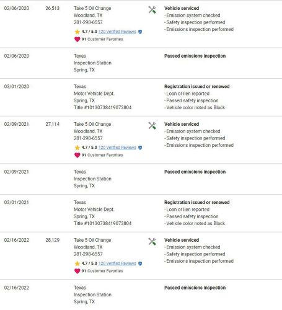
Task: Click the wrench icon for the 02/16/2022 service
Action: 152,241
